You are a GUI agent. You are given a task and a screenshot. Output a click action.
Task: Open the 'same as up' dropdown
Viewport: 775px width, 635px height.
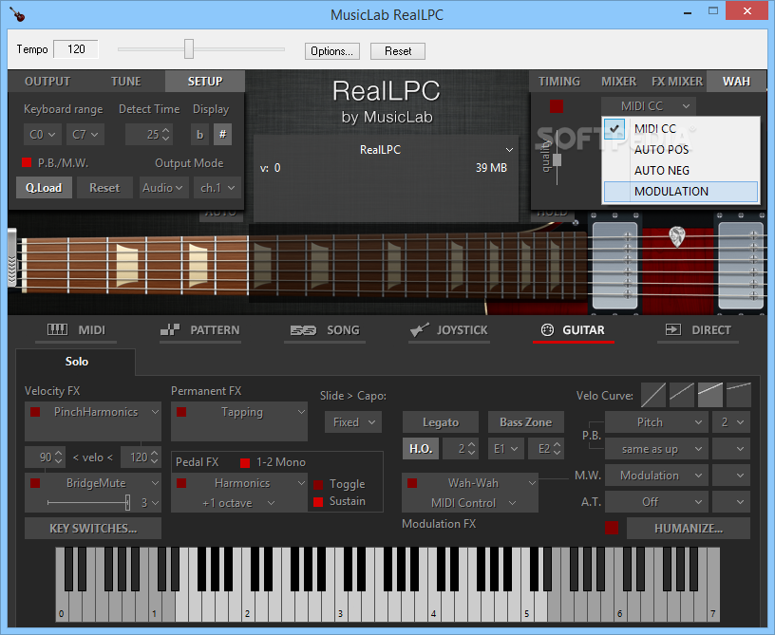point(656,449)
